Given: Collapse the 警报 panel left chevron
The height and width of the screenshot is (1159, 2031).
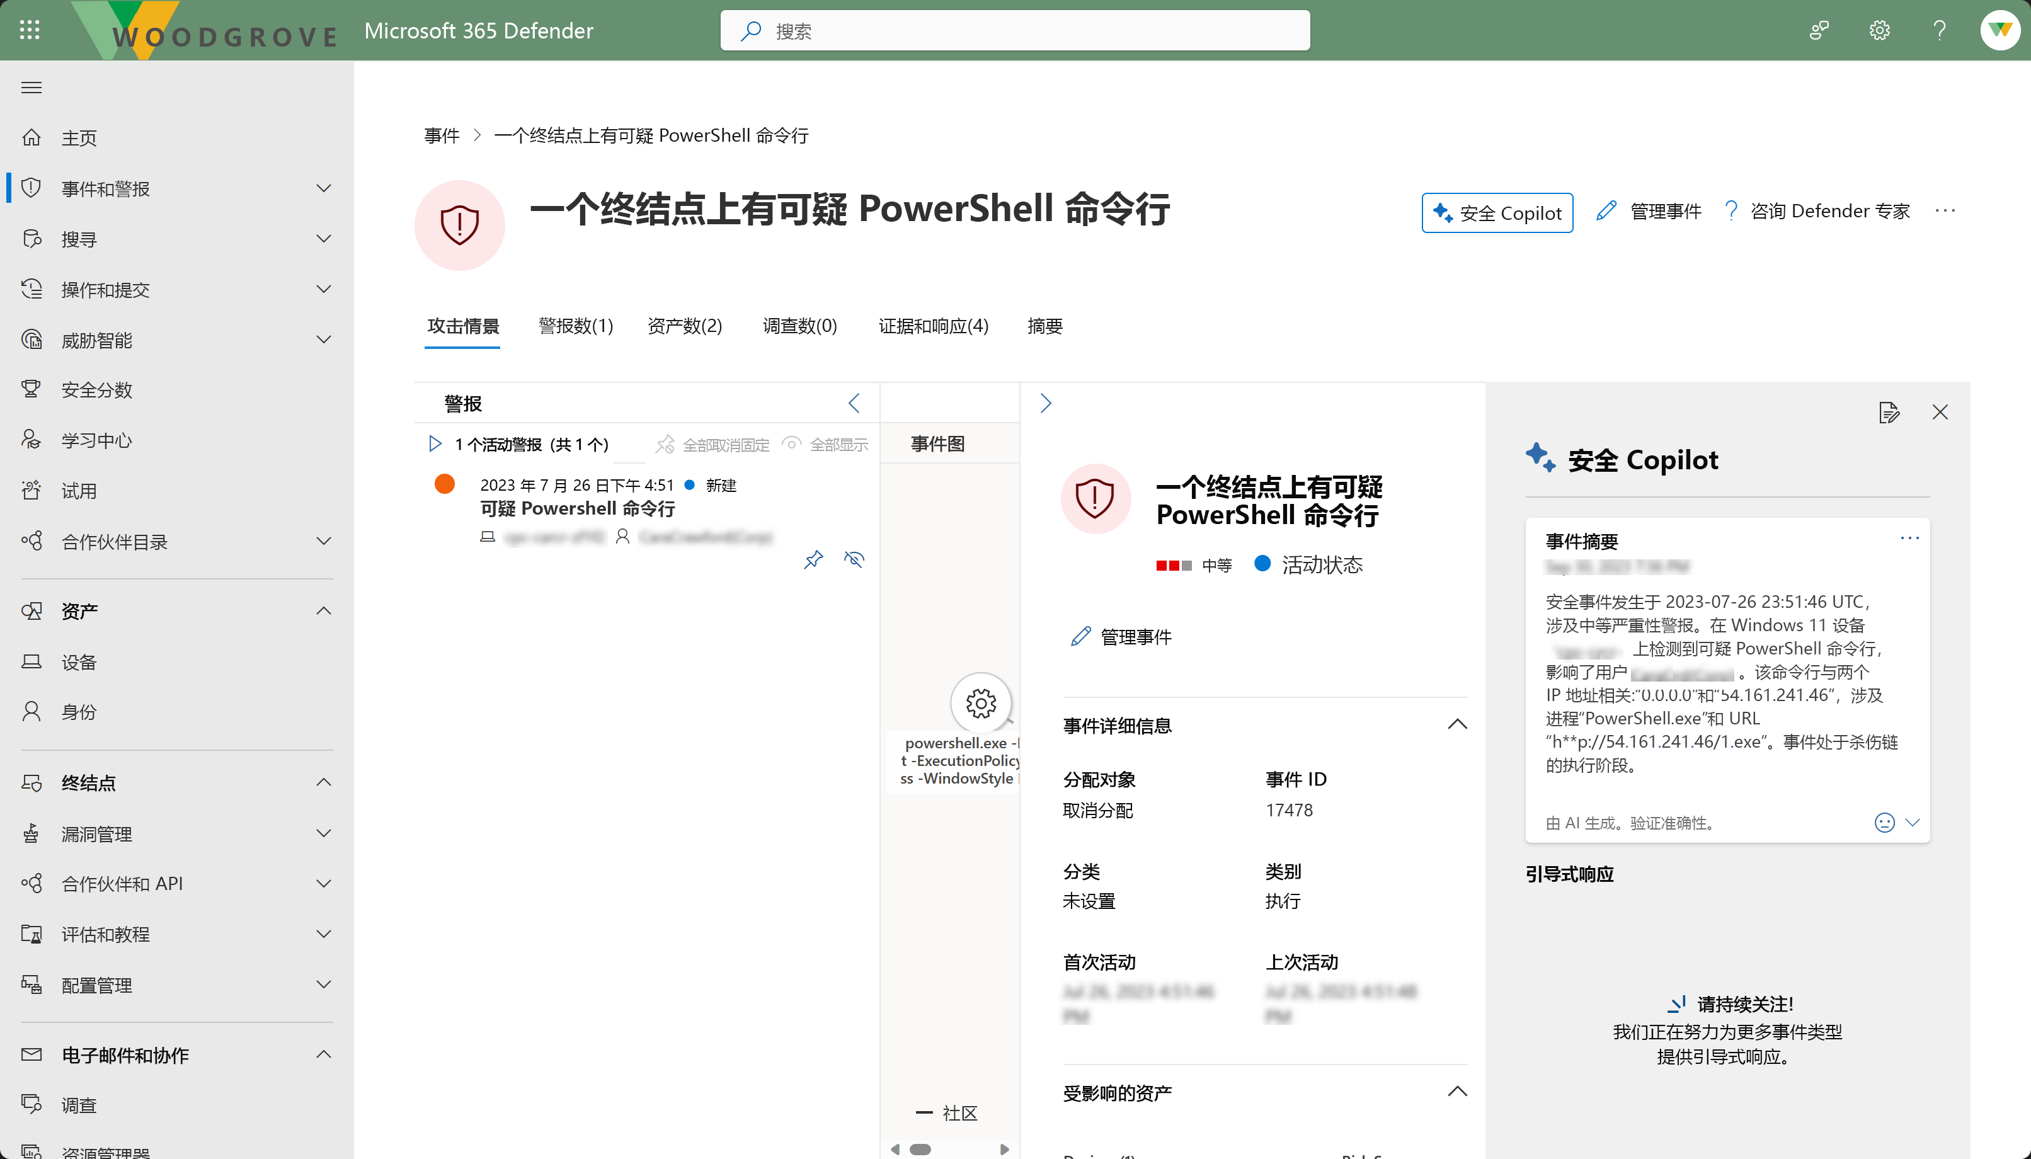Looking at the screenshot, I should tap(854, 404).
